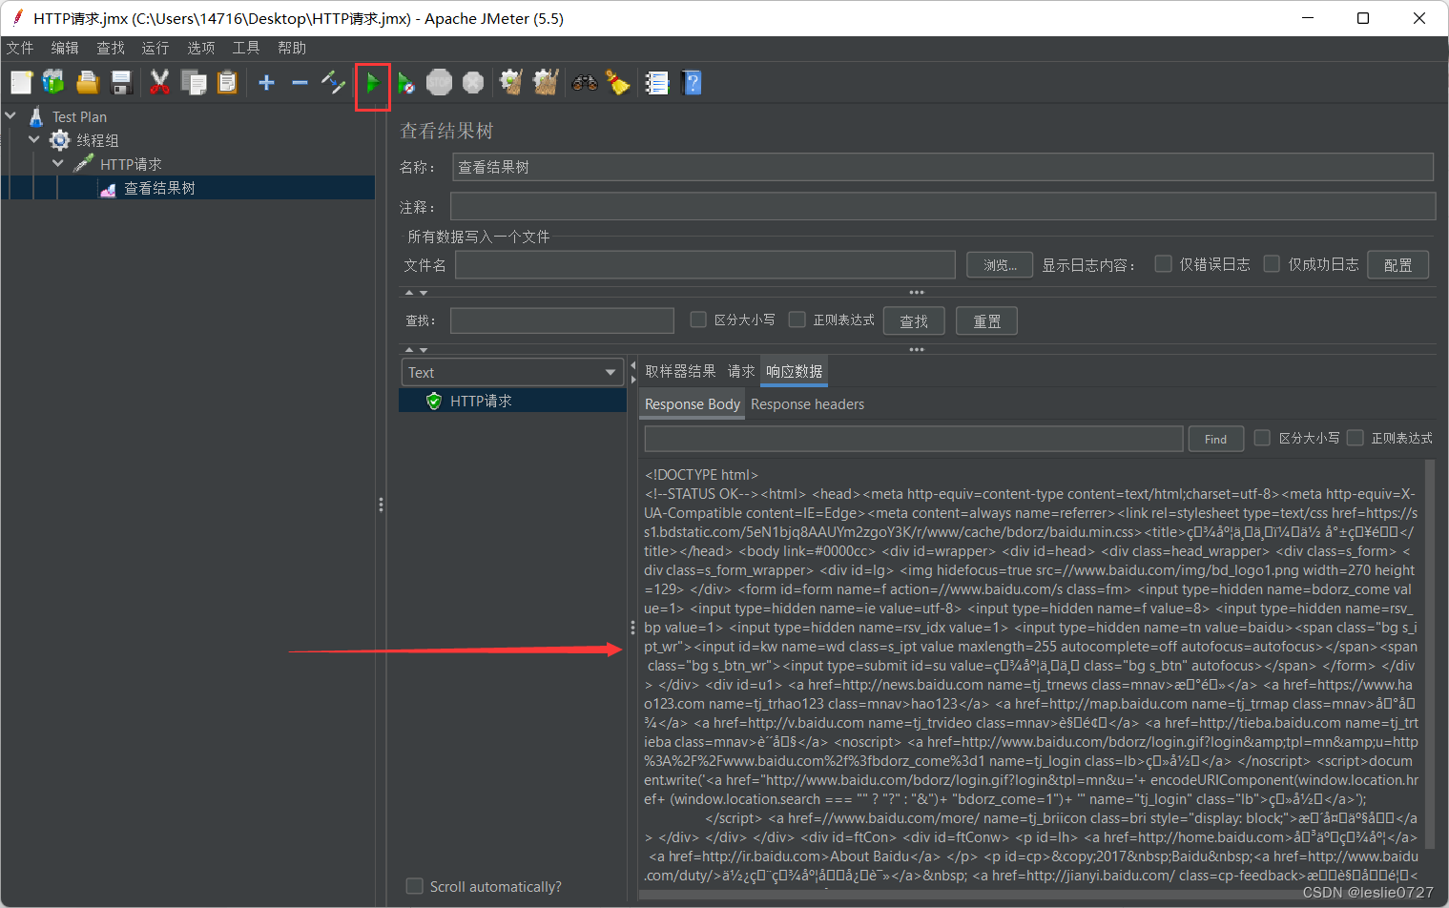Select the HTTP请求 sampler dropper icon
Screen dimensions: 1449x908
tap(84, 164)
